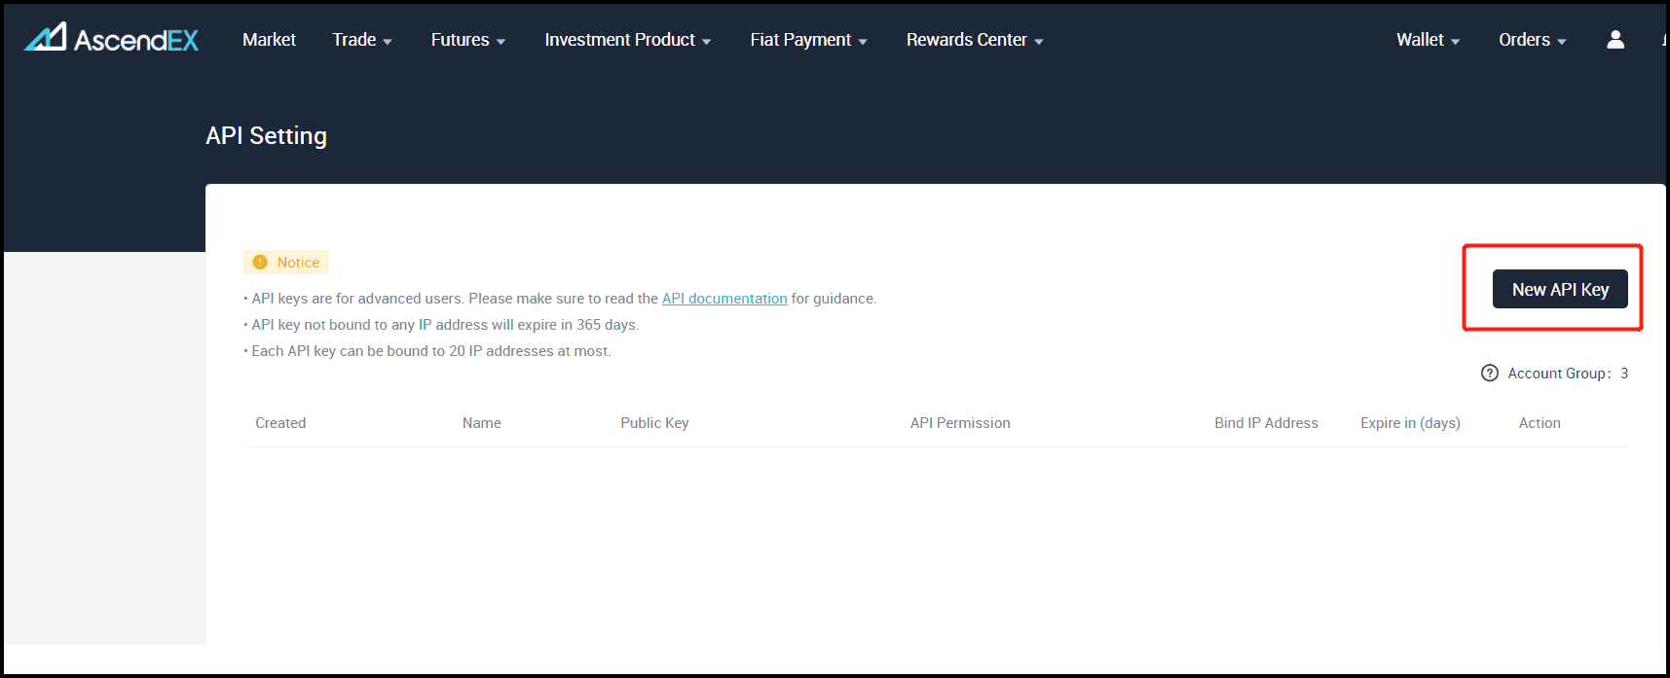Click the API Setting page title
Image resolution: width=1670 pixels, height=678 pixels.
(x=266, y=135)
